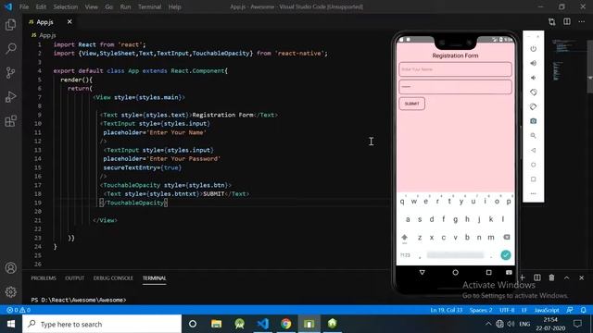Take an emulator screenshot with camera icon

click(x=534, y=121)
